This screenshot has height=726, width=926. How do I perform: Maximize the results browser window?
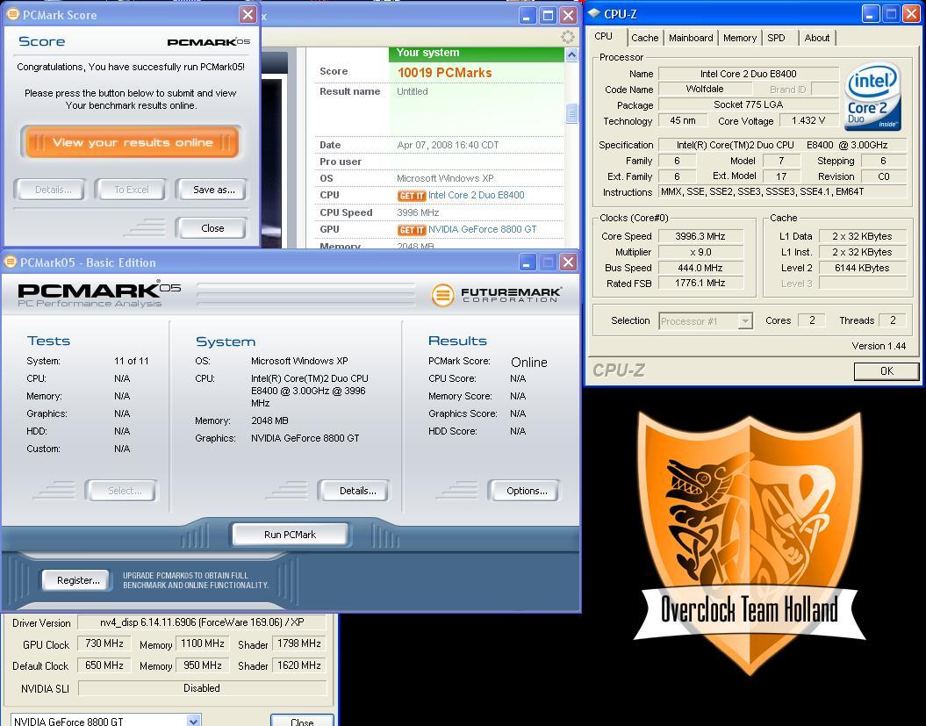coord(548,15)
